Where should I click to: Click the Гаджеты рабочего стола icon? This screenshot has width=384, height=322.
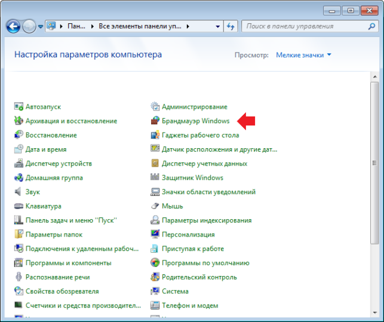tap(155, 135)
